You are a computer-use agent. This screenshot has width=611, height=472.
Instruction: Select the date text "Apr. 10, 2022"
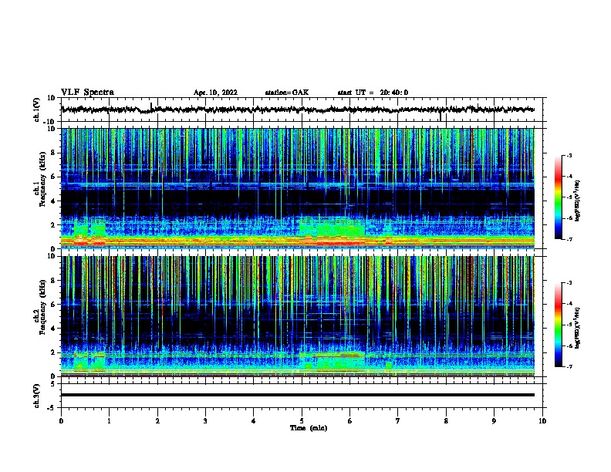coord(215,93)
